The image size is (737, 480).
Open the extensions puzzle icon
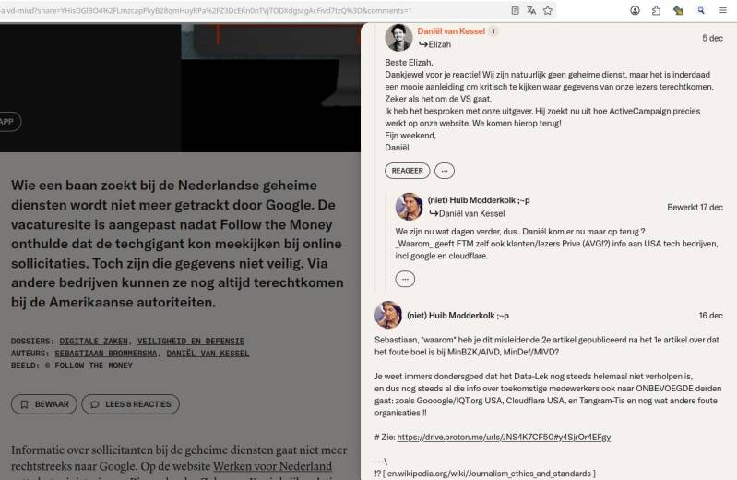[x=656, y=10]
